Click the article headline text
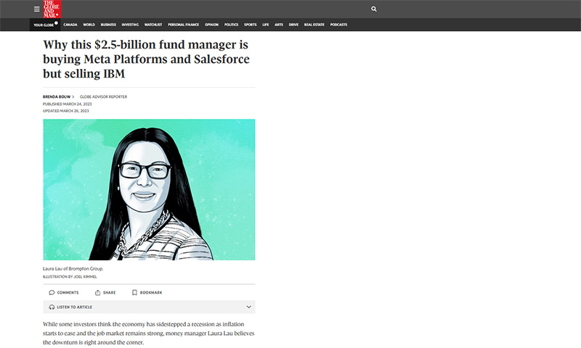Viewport: 581px width, 348px height. (147, 59)
